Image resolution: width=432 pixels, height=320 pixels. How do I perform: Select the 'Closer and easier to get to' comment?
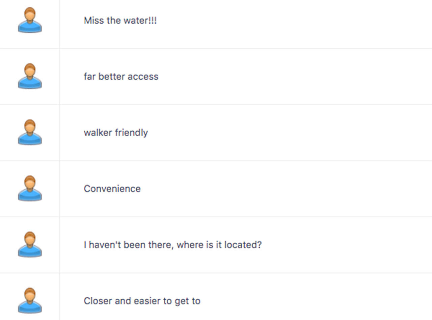(142, 301)
